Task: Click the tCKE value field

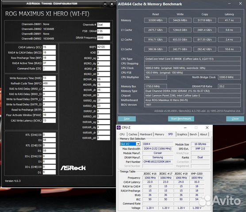Action: point(104,53)
